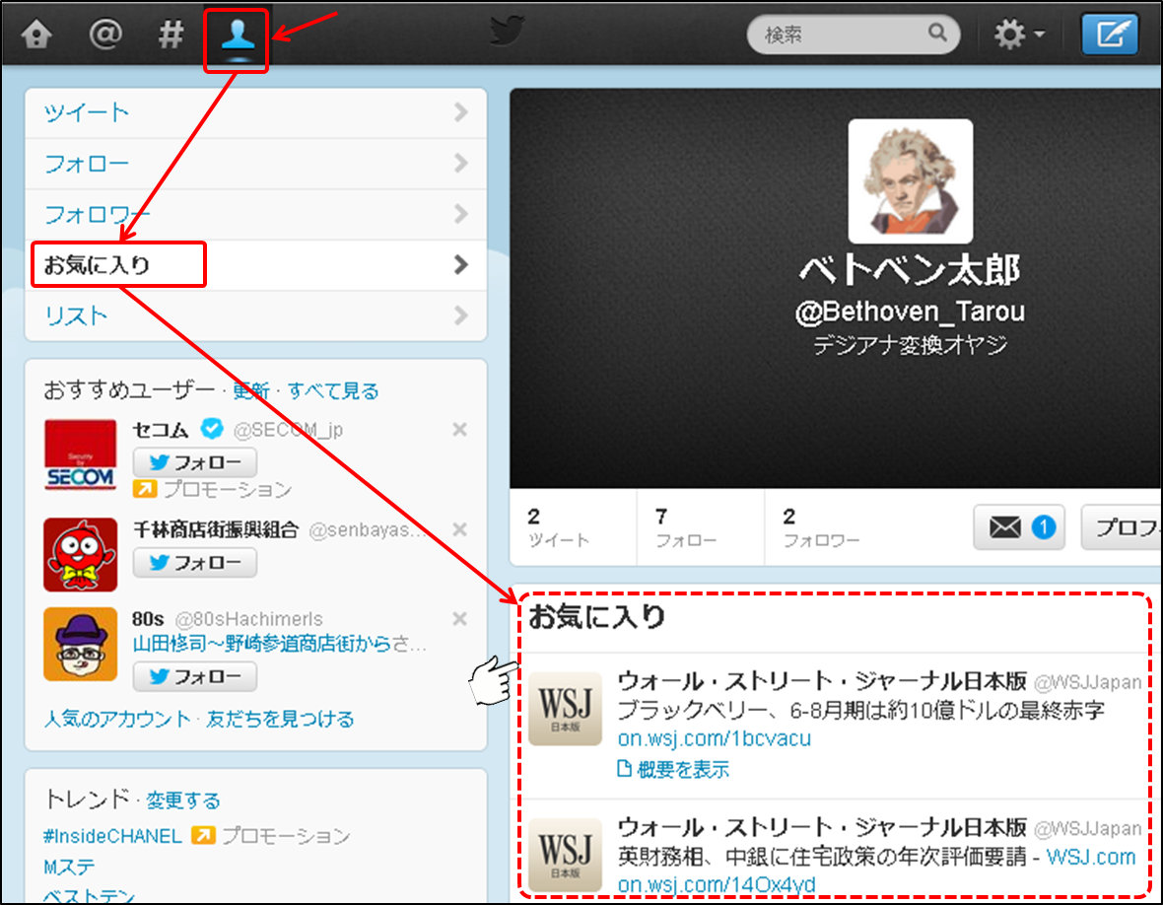Open the settings gear dropdown
The width and height of the screenshot is (1163, 905).
tap(1019, 36)
